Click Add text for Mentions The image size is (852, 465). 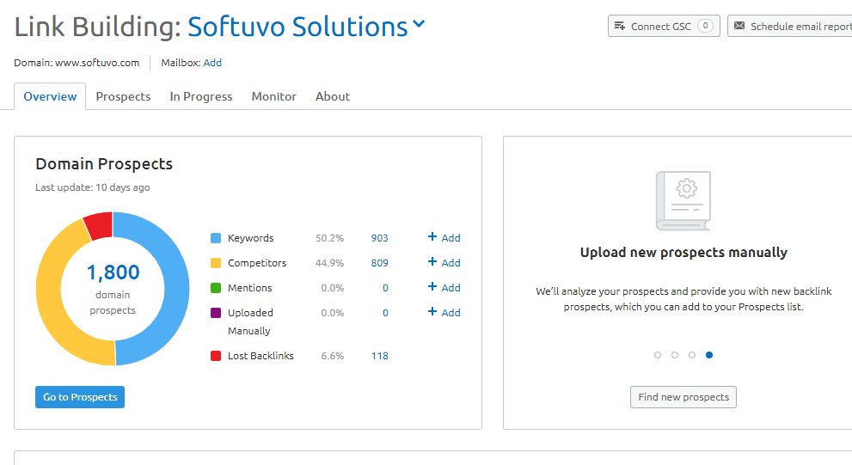point(451,288)
